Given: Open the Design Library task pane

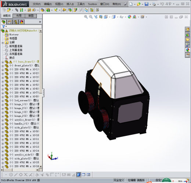Looking at the screenshot, I should 188,35.
